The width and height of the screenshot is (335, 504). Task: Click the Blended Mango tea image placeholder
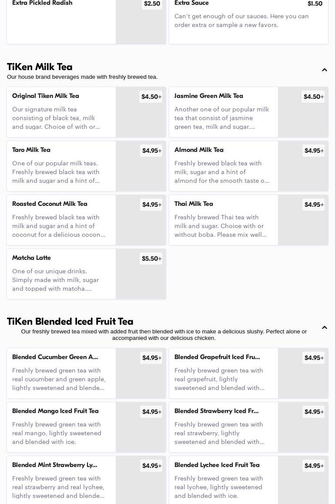click(141, 427)
